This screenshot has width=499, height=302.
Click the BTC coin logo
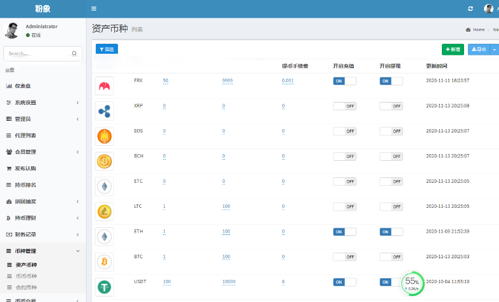click(x=104, y=262)
